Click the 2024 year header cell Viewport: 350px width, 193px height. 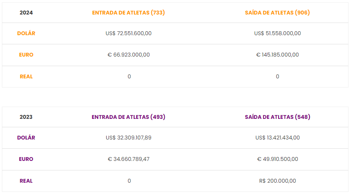pyautogui.click(x=26, y=13)
